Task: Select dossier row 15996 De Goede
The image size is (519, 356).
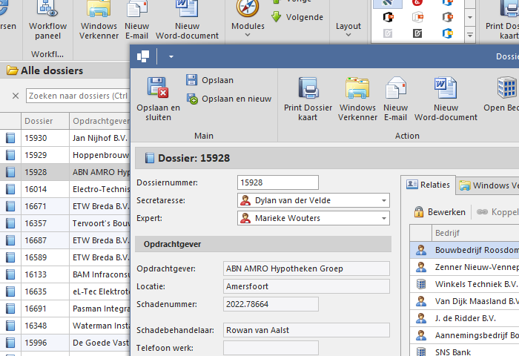Action: (x=65, y=343)
